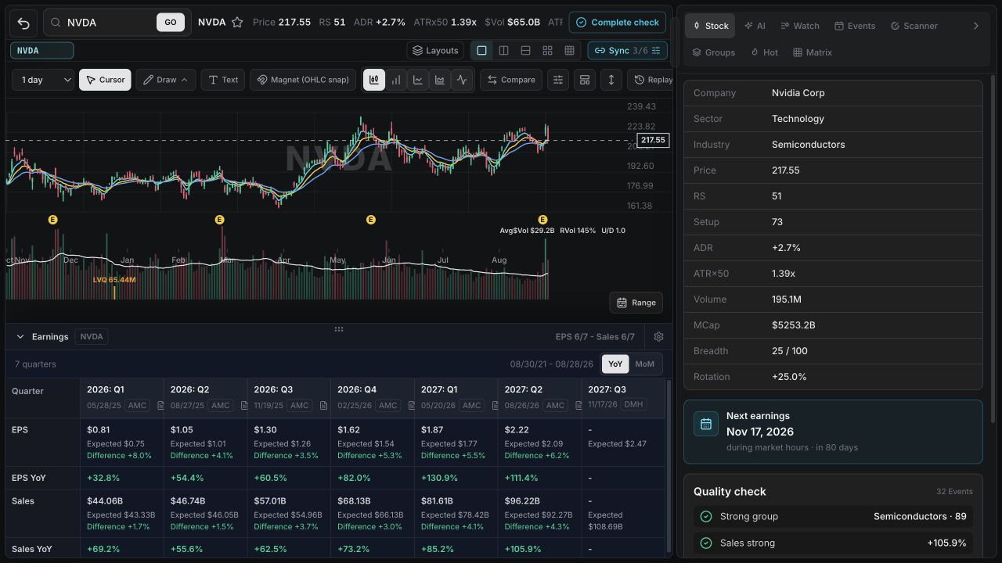The height and width of the screenshot is (563, 1002).
Task: Open report document for 2026: Q1
Action: (x=160, y=406)
